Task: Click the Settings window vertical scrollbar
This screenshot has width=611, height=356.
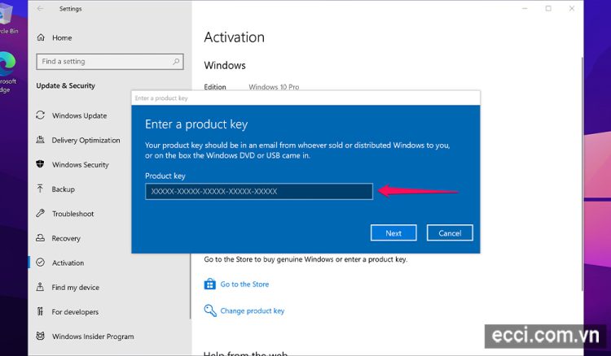Action: pos(582,173)
